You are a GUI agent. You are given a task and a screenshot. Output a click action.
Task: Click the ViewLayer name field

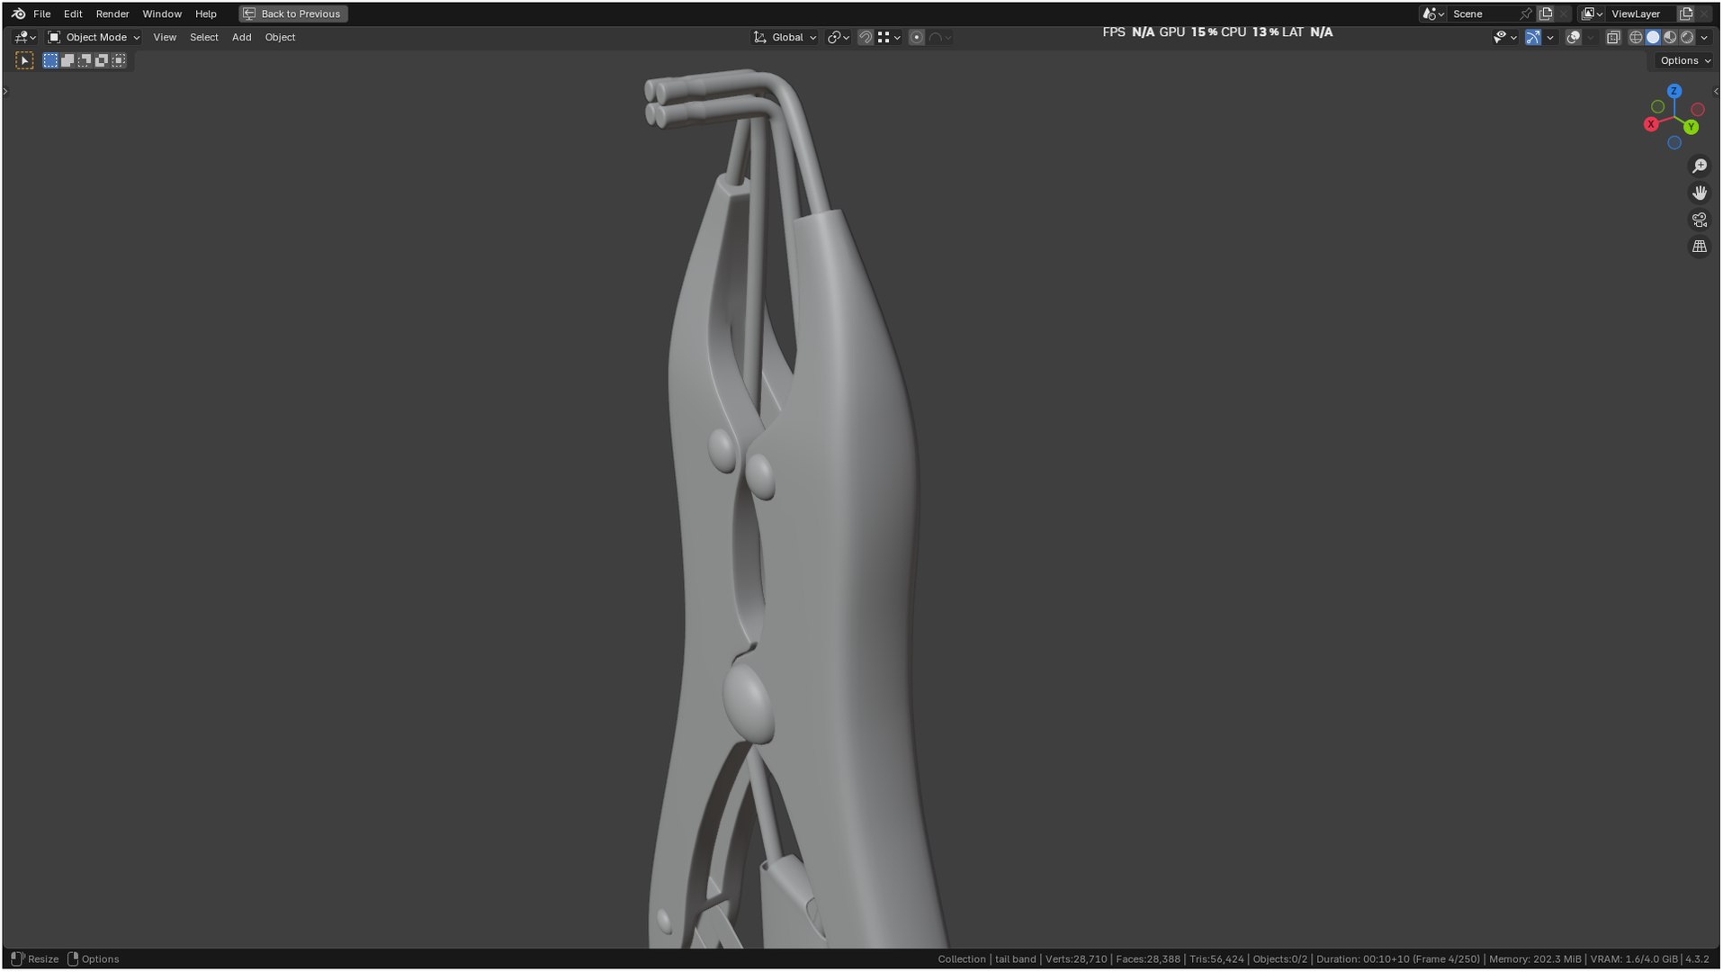pyautogui.click(x=1642, y=13)
